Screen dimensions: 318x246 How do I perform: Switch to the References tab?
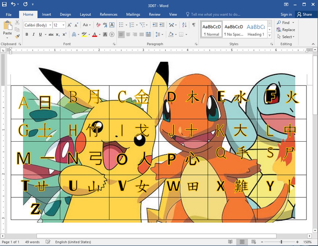(108, 14)
